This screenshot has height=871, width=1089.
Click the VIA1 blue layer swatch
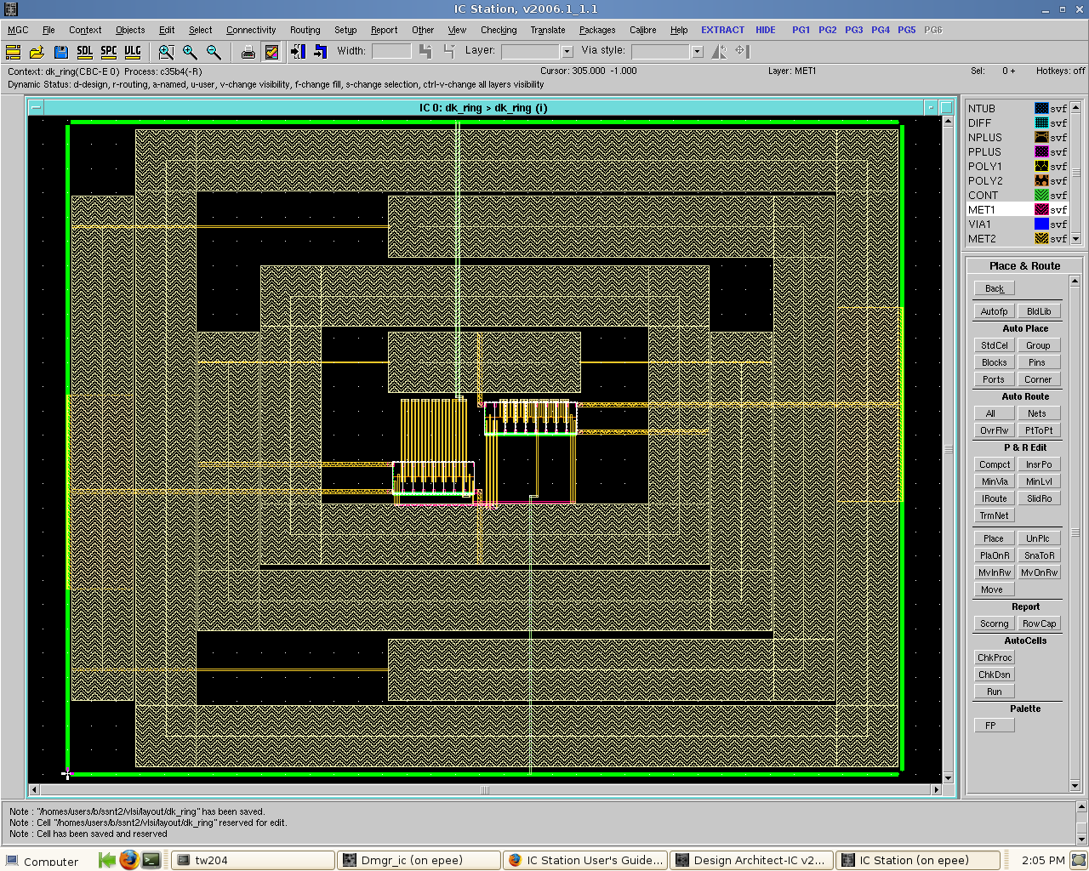pos(1041,224)
